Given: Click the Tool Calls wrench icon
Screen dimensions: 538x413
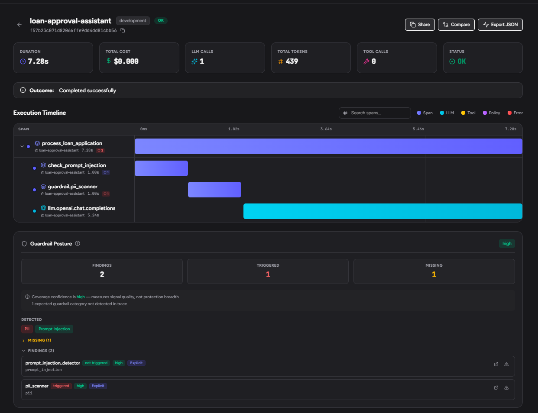Looking at the screenshot, I should pyautogui.click(x=366, y=61).
